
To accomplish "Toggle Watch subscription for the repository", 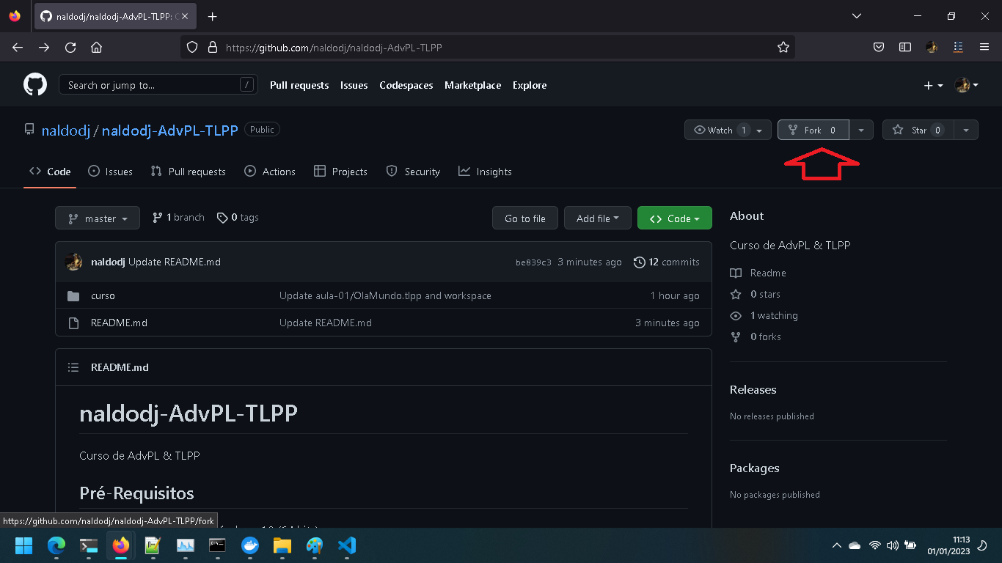I will coord(721,130).
